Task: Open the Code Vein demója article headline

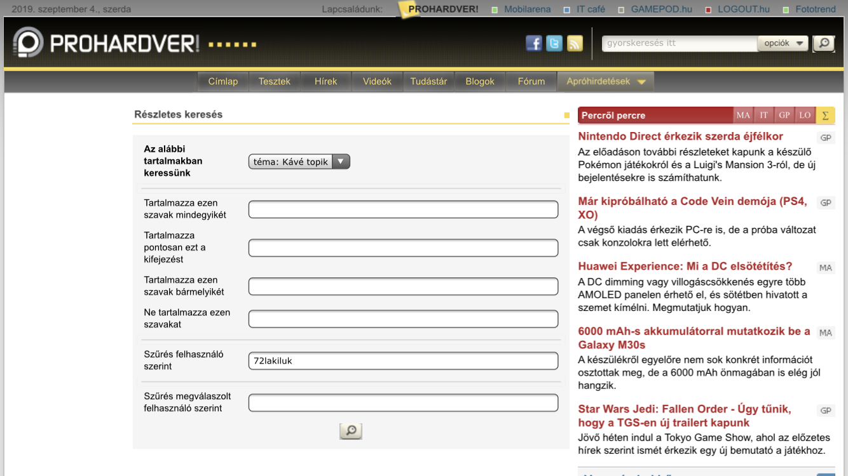Action: [x=692, y=208]
